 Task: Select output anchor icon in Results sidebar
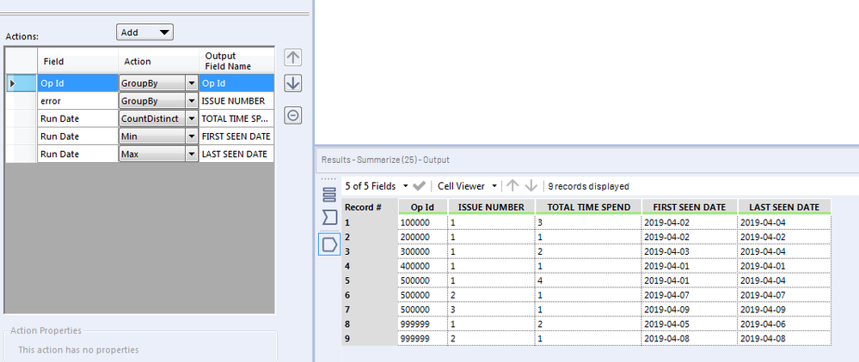[x=329, y=244]
